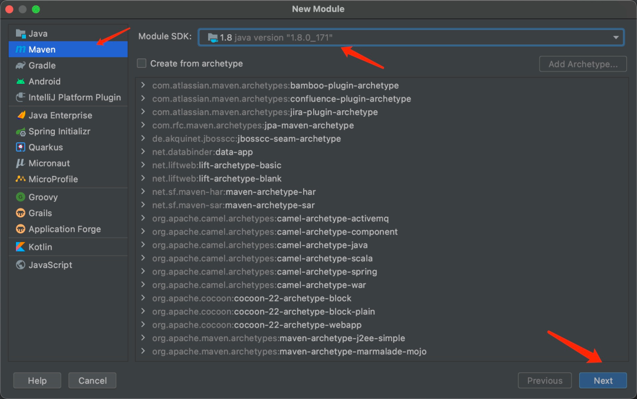This screenshot has width=637, height=399.
Task: Select maven-archetype-j2ee-simple archetype
Action: [x=278, y=338]
